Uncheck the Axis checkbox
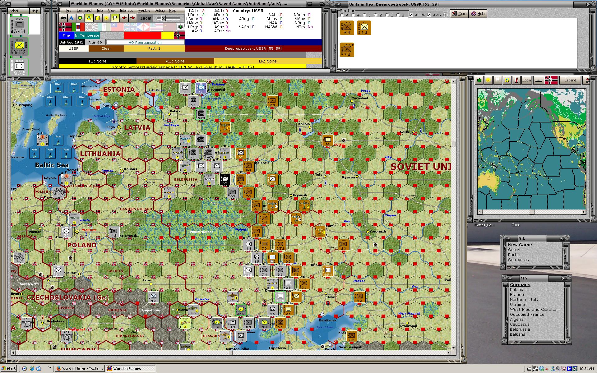Screen dimensions: 597x373 (429, 15)
